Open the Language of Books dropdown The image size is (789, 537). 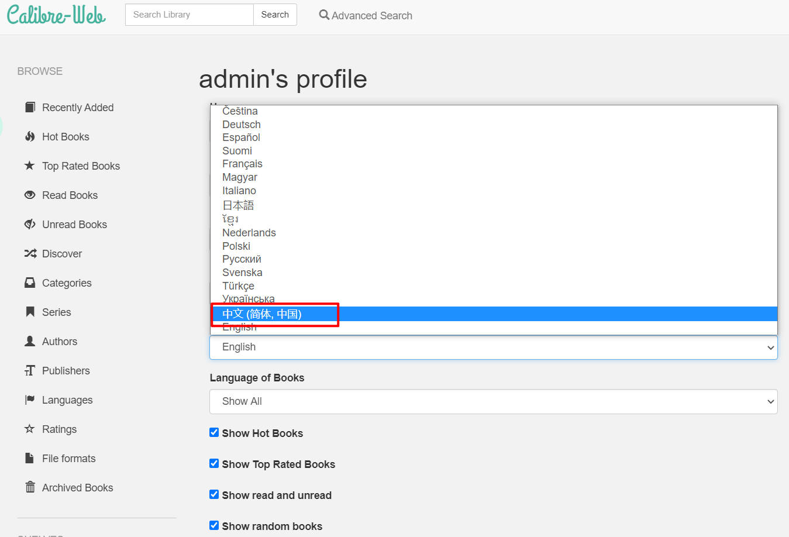(493, 401)
